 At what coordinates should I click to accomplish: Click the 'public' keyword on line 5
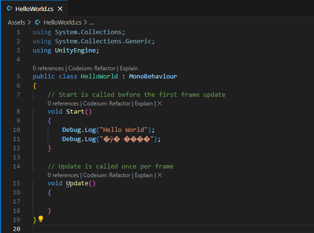coord(44,77)
